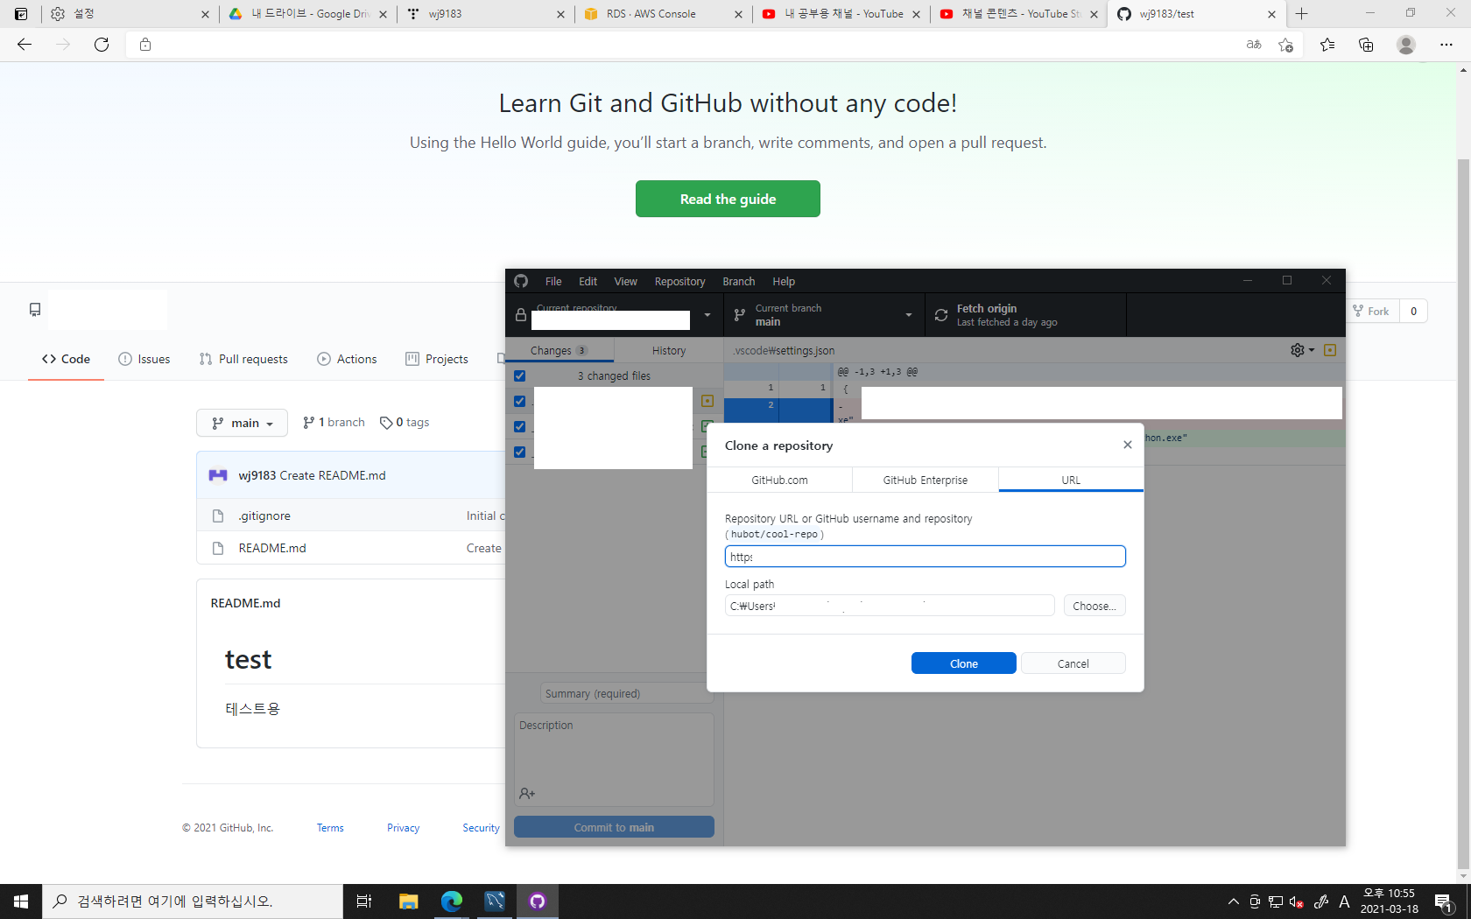Open the README.md file link
The height and width of the screenshot is (919, 1471).
(272, 548)
